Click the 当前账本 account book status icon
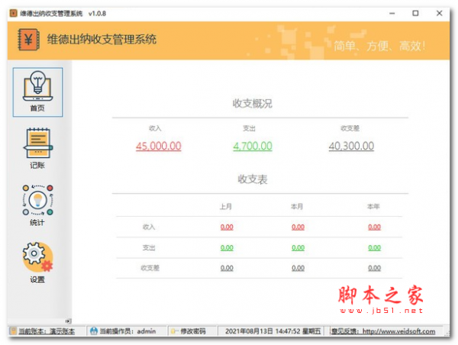Image resolution: width=458 pixels, height=345 pixels. coord(13,331)
